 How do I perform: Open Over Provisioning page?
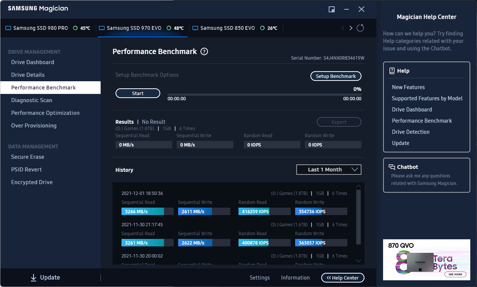click(50, 126)
